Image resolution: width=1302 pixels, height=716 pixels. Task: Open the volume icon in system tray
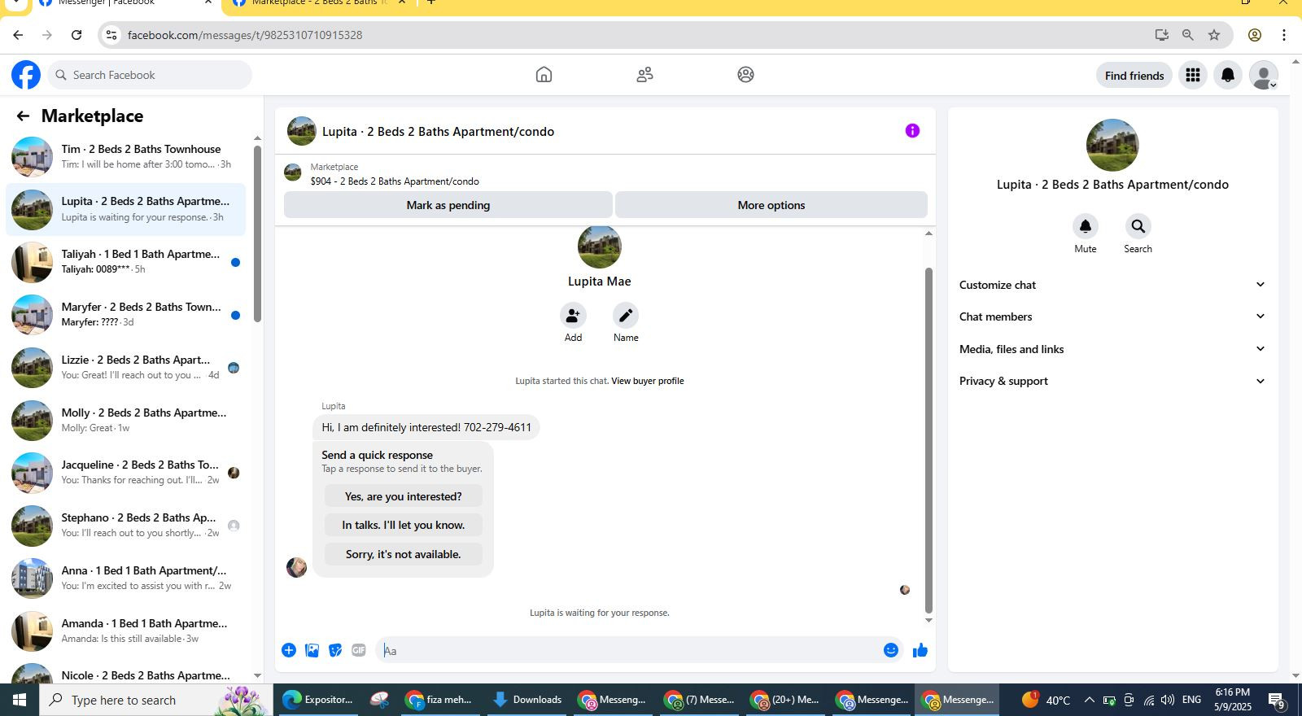coord(1168,700)
